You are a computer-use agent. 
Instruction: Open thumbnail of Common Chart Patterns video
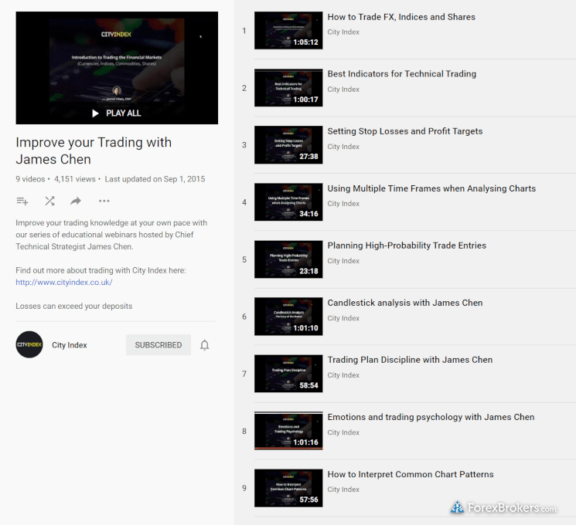[x=288, y=488]
